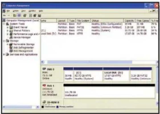Screen dimensions: 160x114
Task: Open Event Viewer in the tree
Action: 20,27
